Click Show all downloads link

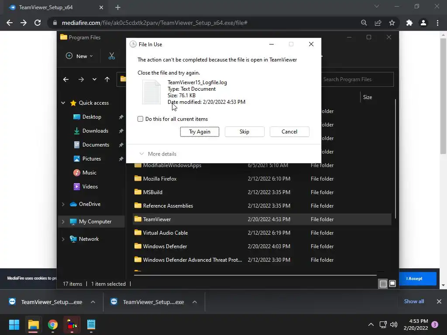(x=414, y=301)
